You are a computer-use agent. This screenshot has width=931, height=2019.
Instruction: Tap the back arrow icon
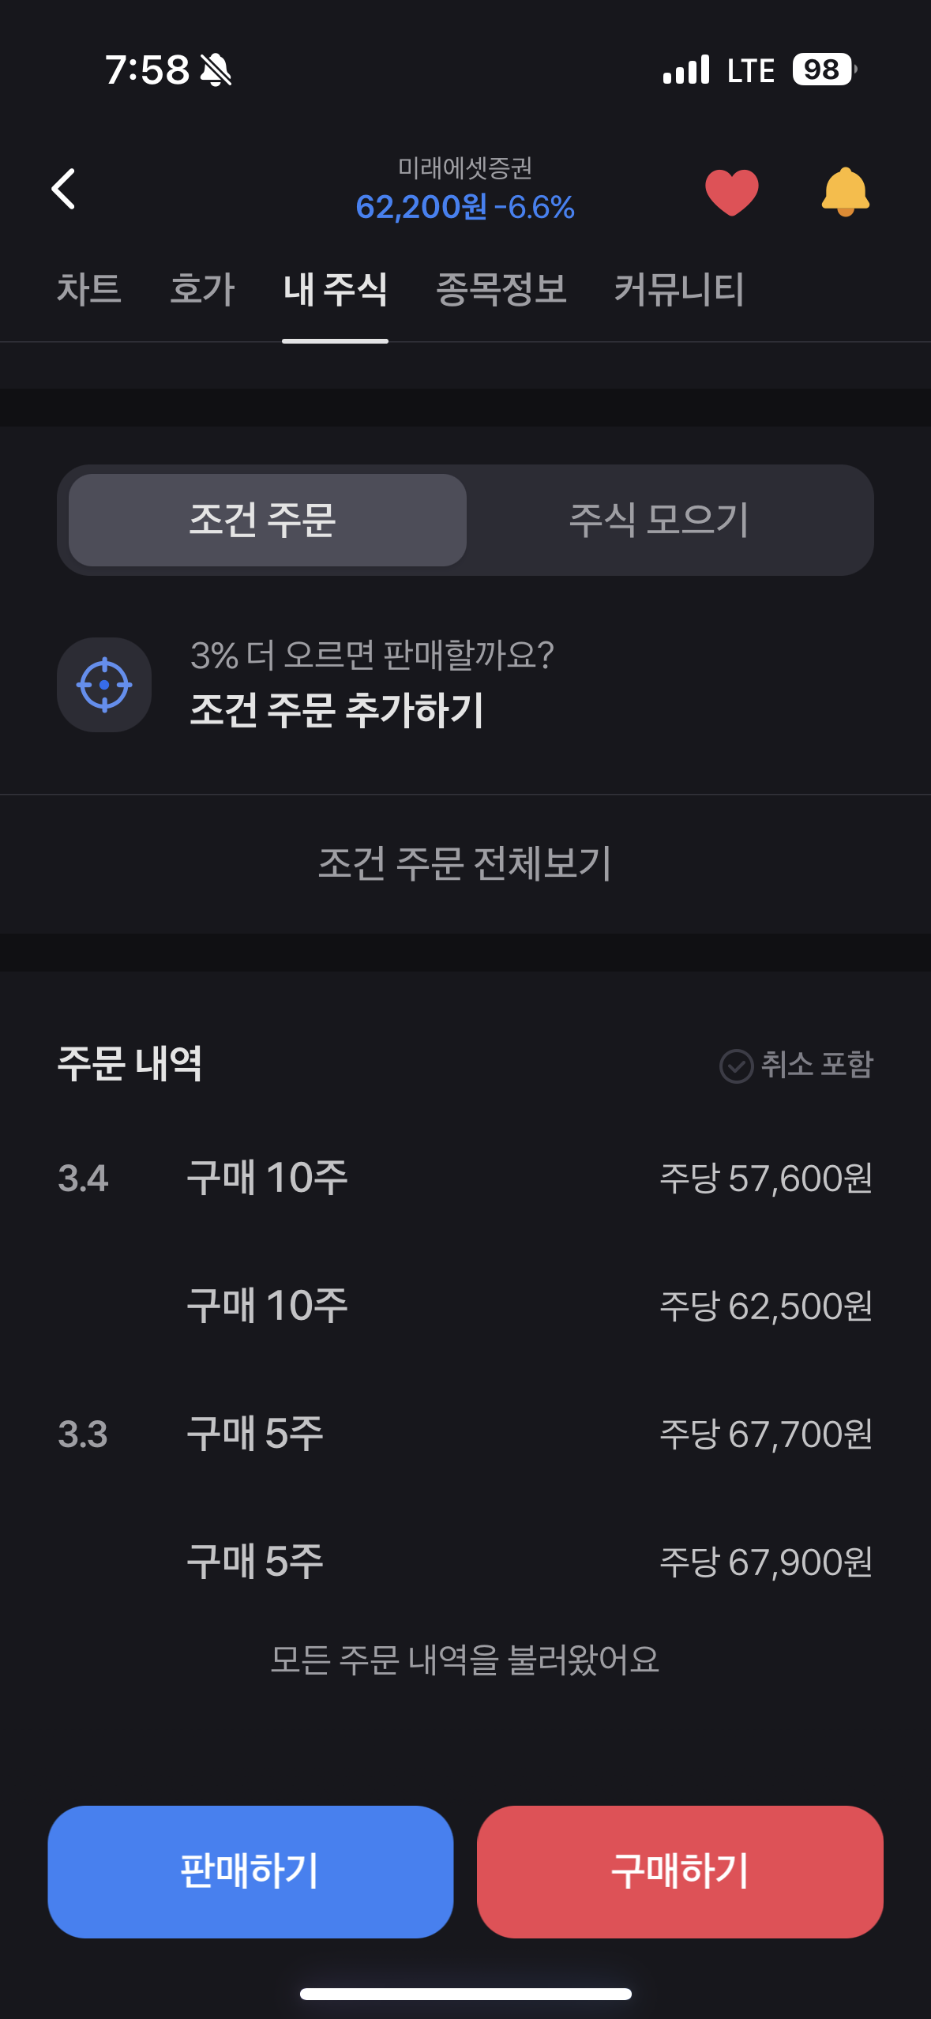tap(64, 190)
